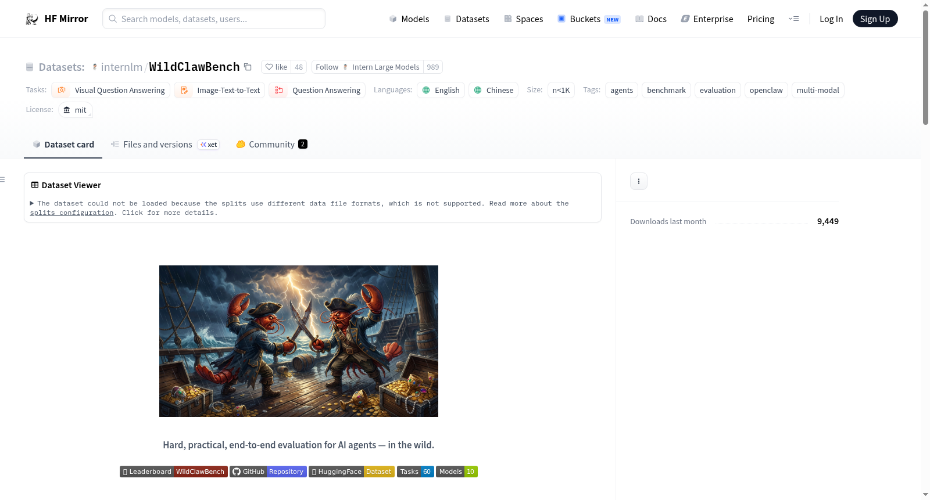The width and height of the screenshot is (930, 500).
Task: Focus the search models, datasets, users field
Action: click(x=214, y=19)
